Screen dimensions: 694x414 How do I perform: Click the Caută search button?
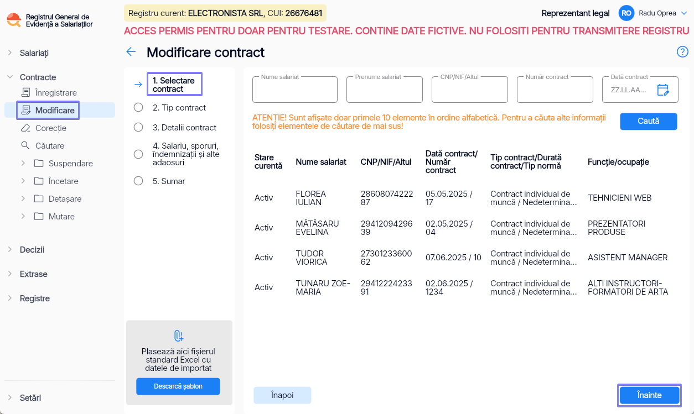[649, 121]
